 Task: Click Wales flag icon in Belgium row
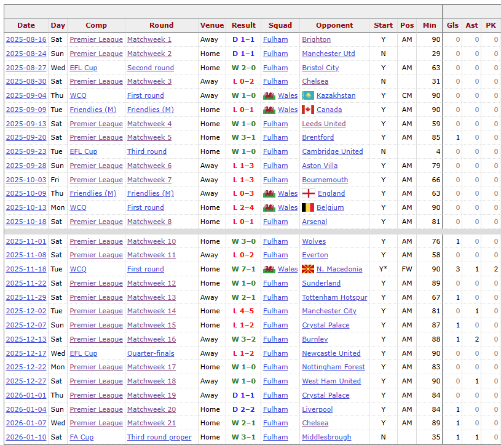click(x=269, y=207)
